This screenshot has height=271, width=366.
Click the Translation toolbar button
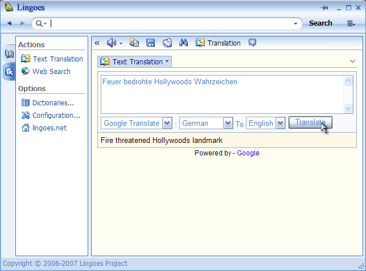[x=218, y=43]
